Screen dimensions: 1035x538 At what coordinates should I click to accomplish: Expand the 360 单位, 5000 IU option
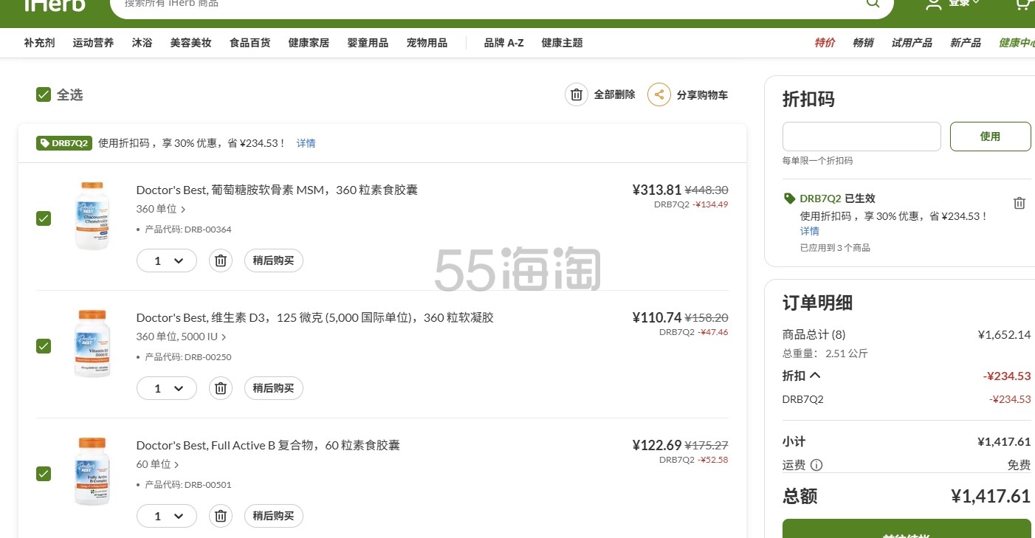[x=181, y=337]
